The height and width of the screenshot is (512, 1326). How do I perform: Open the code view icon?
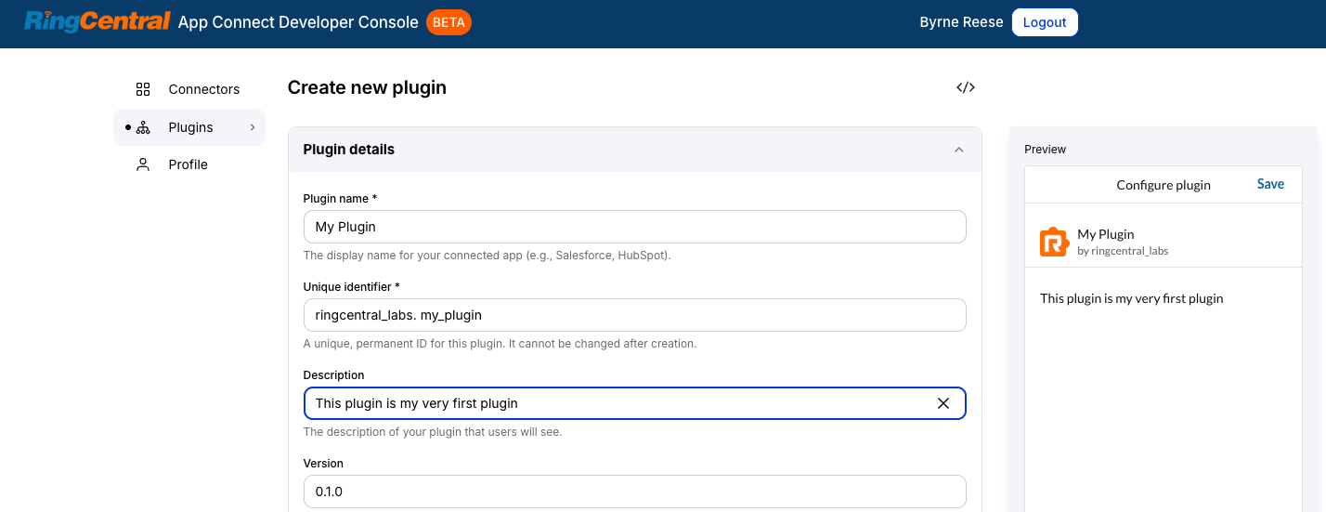coord(966,87)
